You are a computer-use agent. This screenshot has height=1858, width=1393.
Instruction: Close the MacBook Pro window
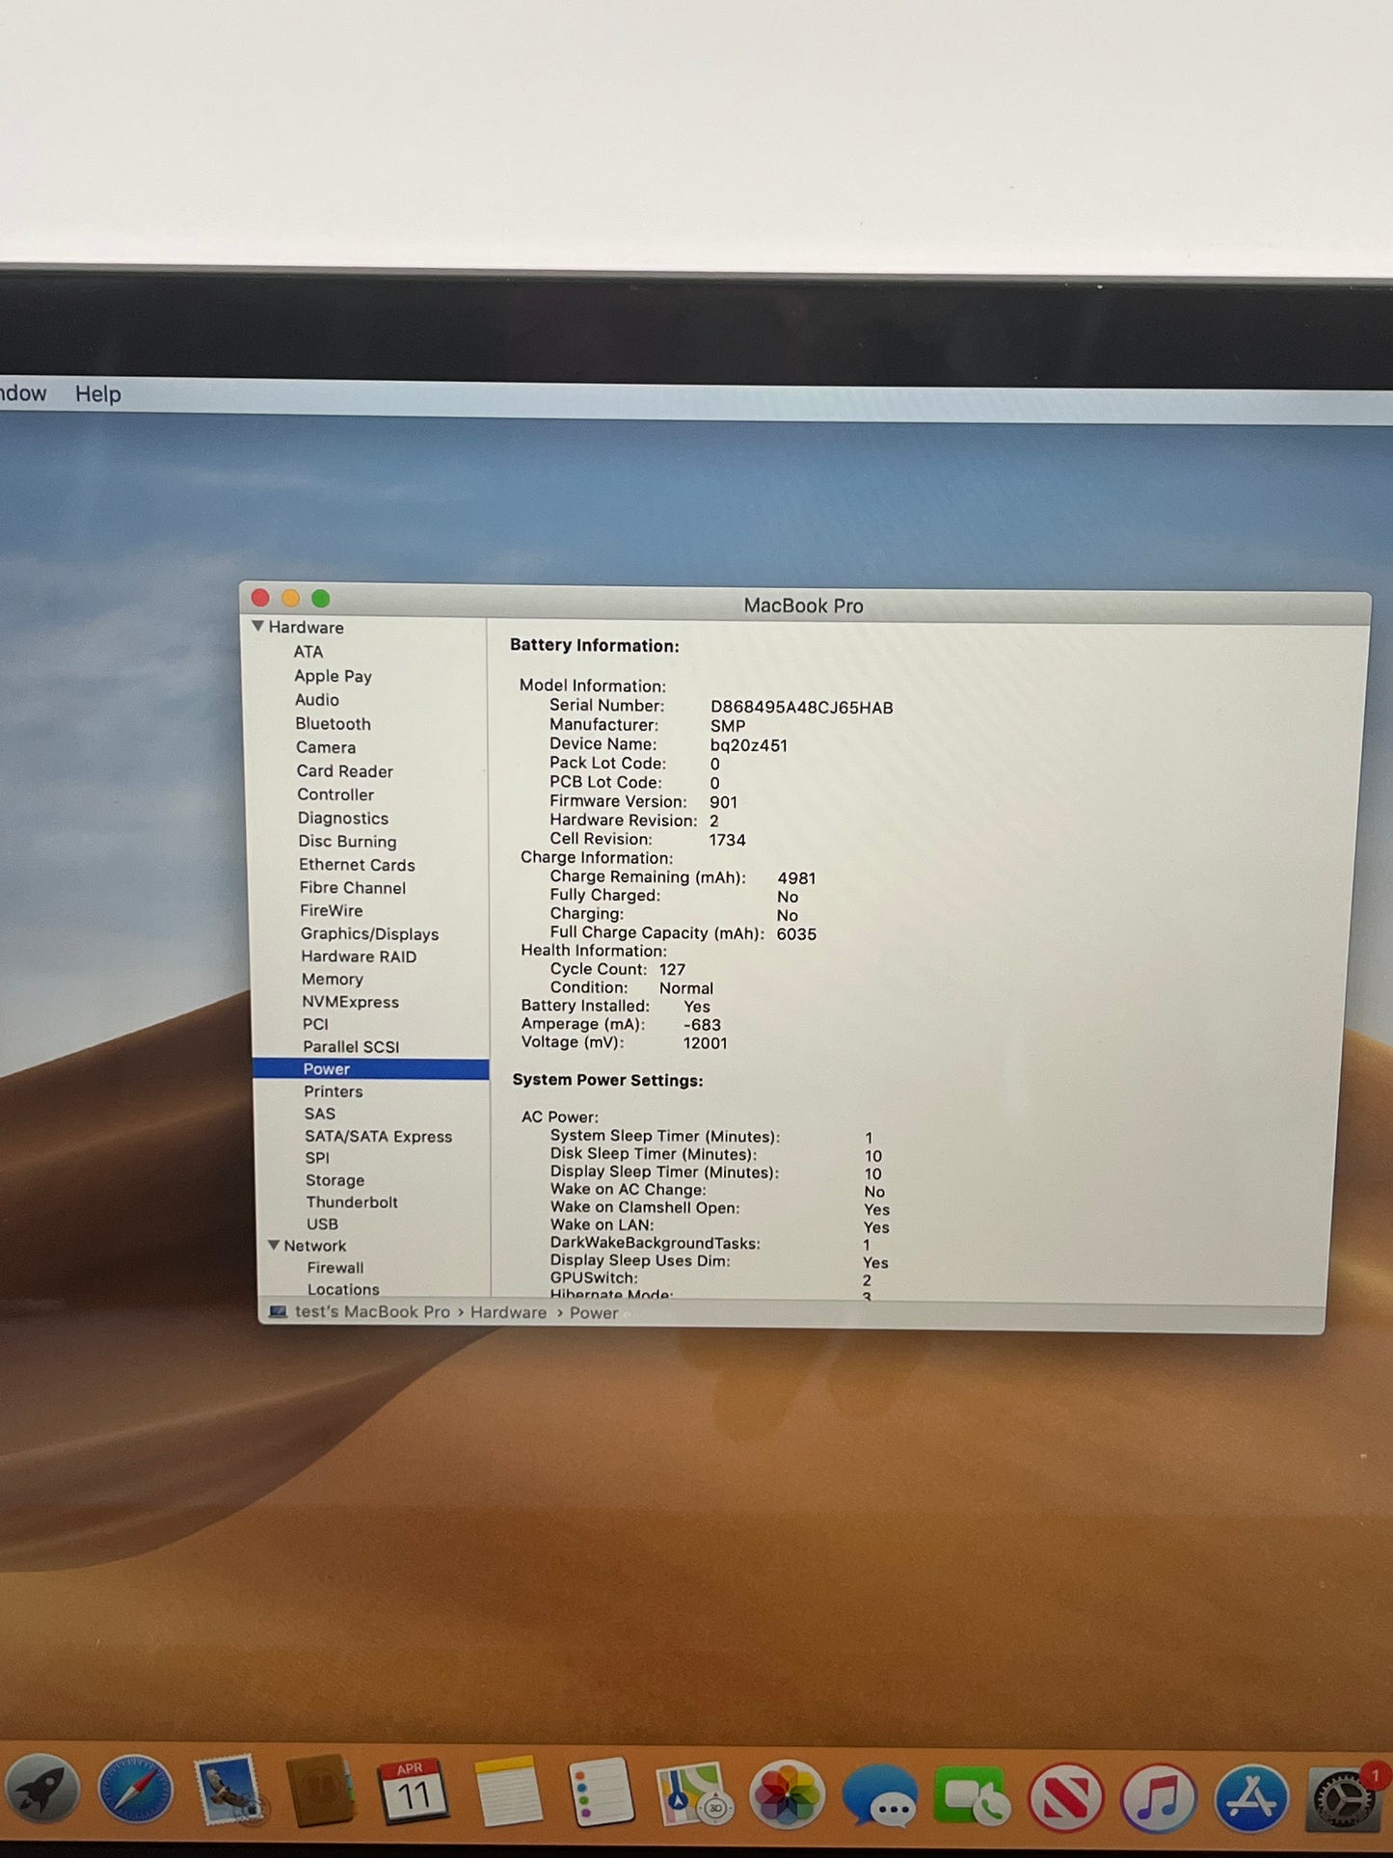[260, 598]
